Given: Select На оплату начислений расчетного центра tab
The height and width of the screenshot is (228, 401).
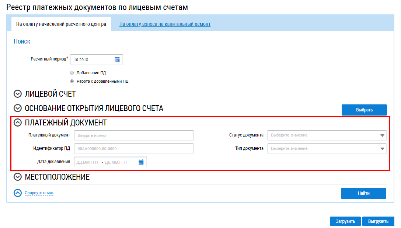Looking at the screenshot, I should click(61, 24).
